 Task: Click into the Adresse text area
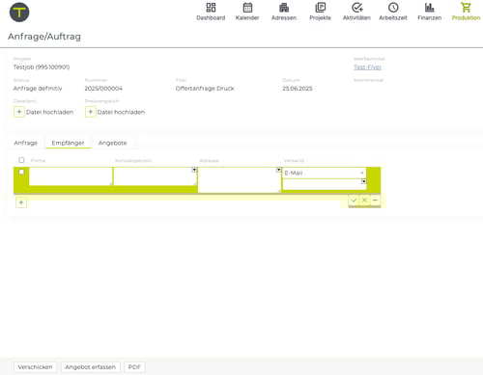pyautogui.click(x=240, y=180)
